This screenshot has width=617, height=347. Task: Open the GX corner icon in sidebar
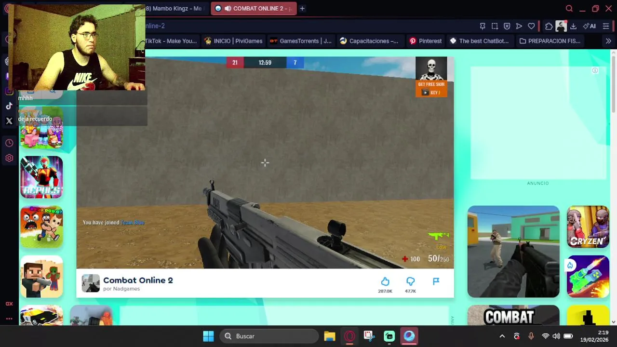point(9,304)
